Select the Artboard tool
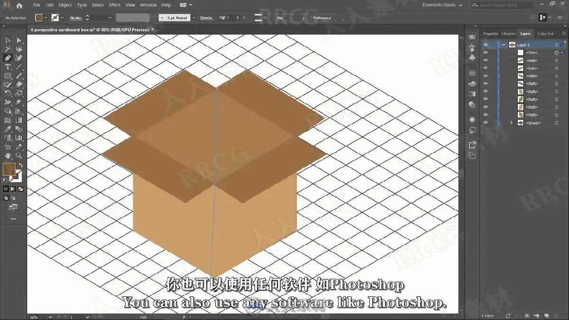Viewport: 569px width, 320px height. coord(8,146)
